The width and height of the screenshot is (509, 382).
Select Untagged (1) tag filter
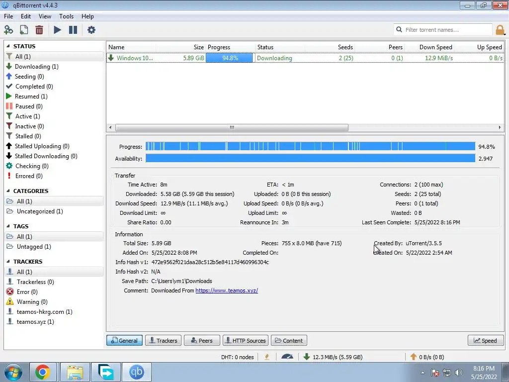pos(54,247)
